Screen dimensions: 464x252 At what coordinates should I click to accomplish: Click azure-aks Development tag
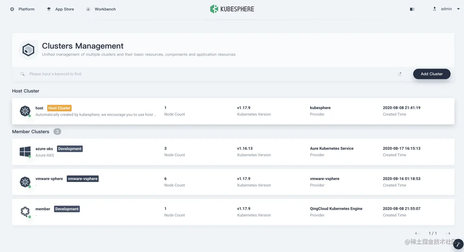70,149
